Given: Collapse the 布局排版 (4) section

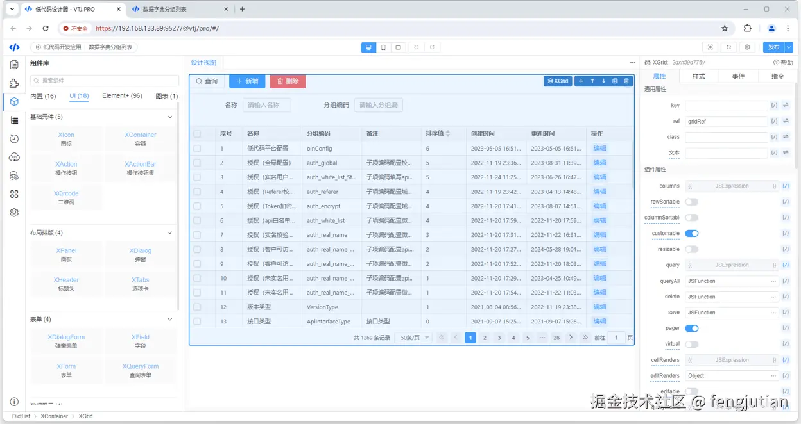Looking at the screenshot, I should [170, 232].
